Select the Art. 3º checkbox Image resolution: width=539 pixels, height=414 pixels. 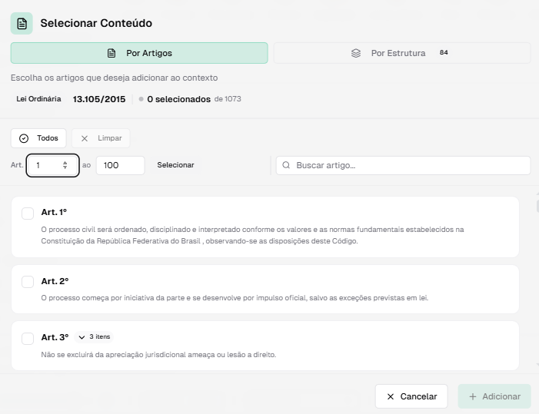(x=28, y=338)
